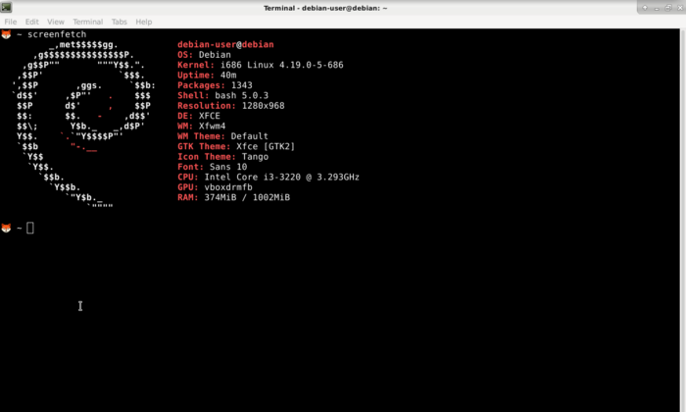Click the fox prompt icon beside screenfetch
686x412 pixels.
(6, 34)
